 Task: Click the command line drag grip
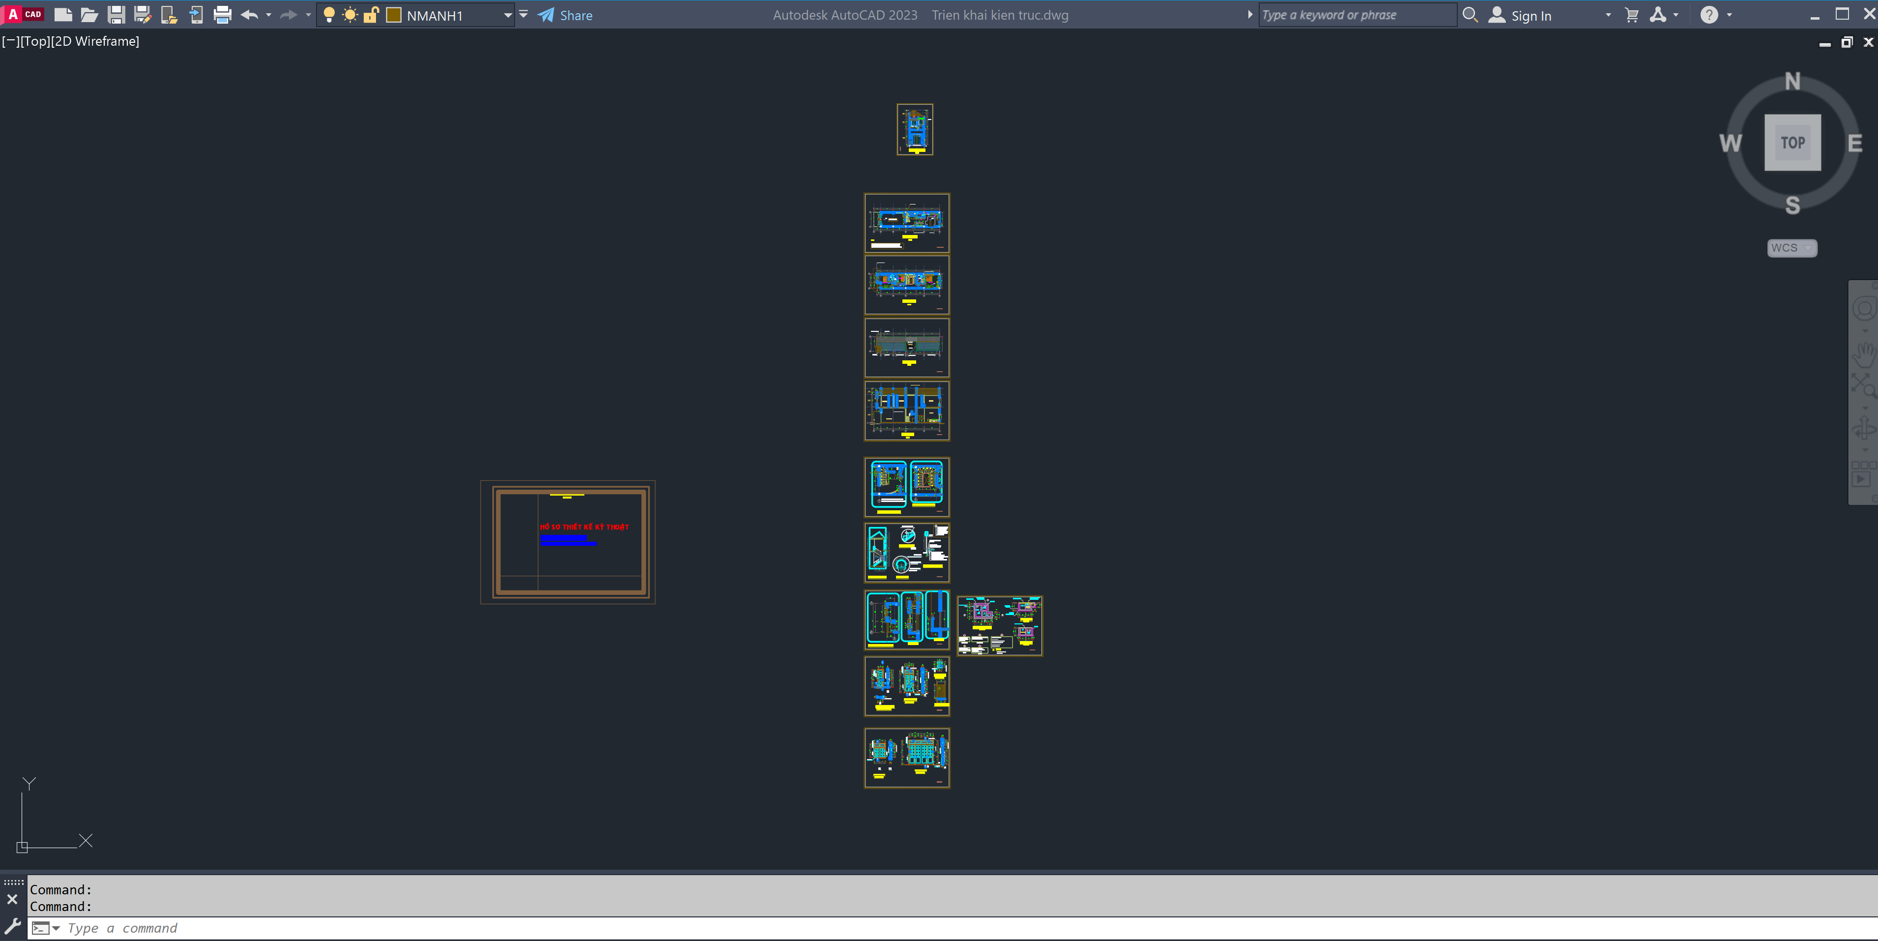pyautogui.click(x=13, y=882)
